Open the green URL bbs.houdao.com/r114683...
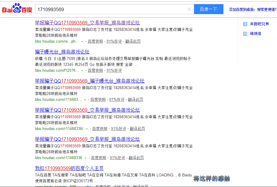 click(58, 100)
